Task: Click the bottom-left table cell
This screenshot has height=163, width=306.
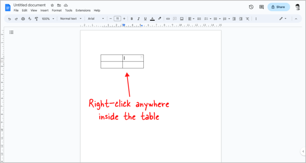Action: click(112, 65)
